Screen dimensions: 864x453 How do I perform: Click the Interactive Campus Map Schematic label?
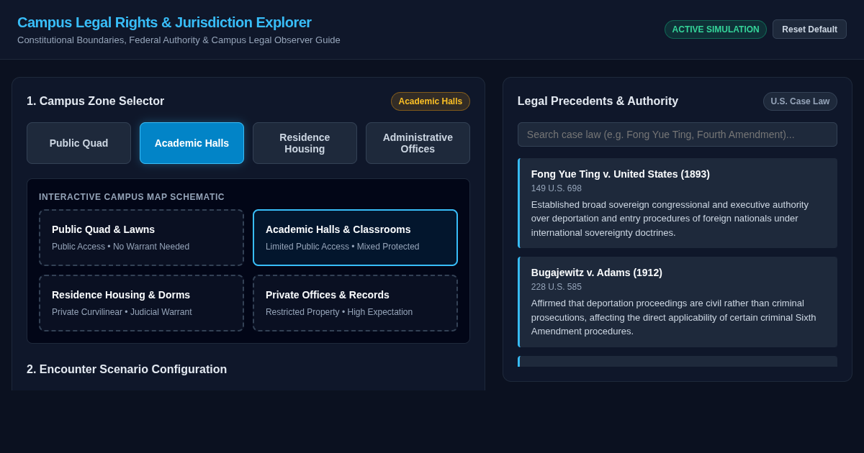coord(132,197)
